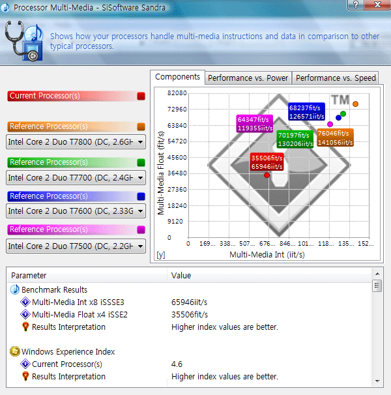Image resolution: width=391 pixels, height=395 pixels.
Task: Click the Parameter column header
Action: (87, 275)
